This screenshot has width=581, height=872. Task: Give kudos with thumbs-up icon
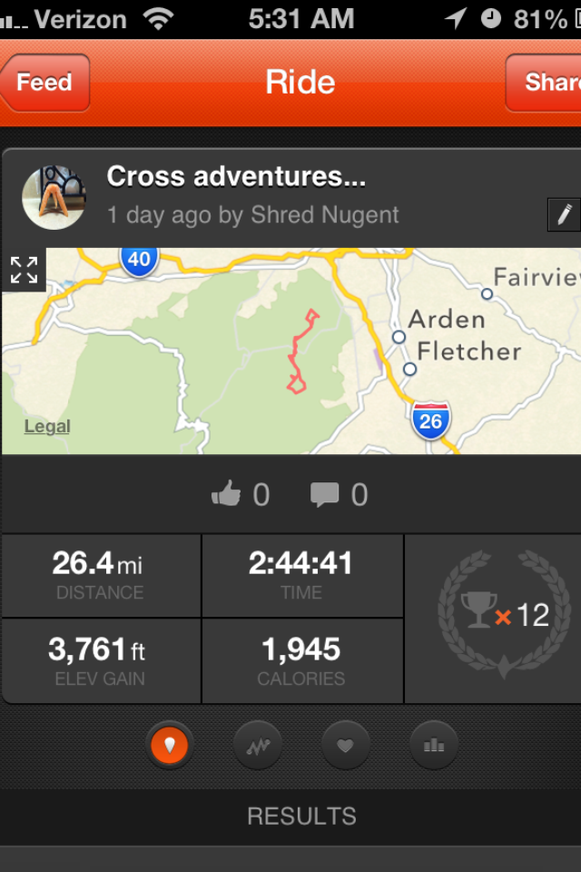pos(227,494)
